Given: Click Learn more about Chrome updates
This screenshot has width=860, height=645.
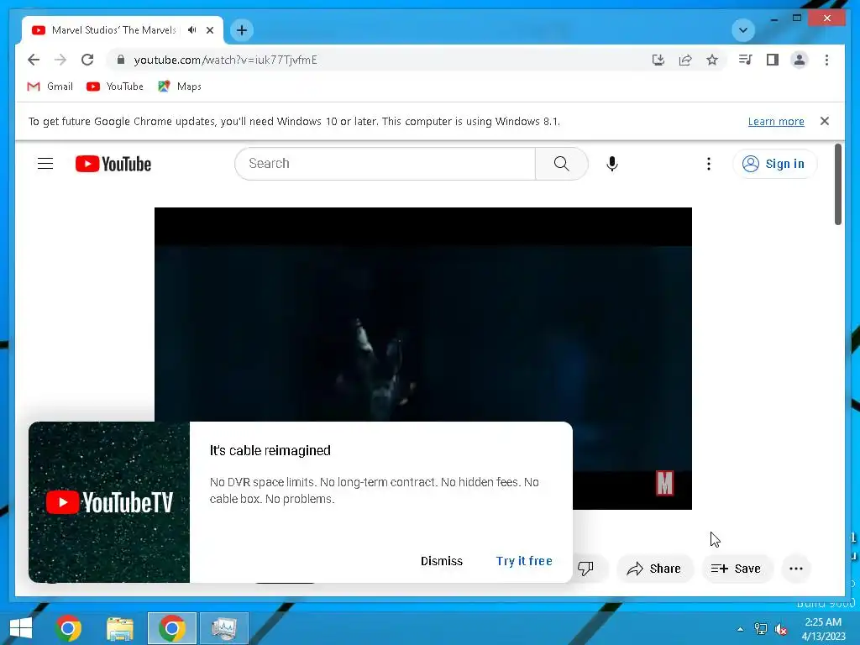Looking at the screenshot, I should click(x=776, y=121).
